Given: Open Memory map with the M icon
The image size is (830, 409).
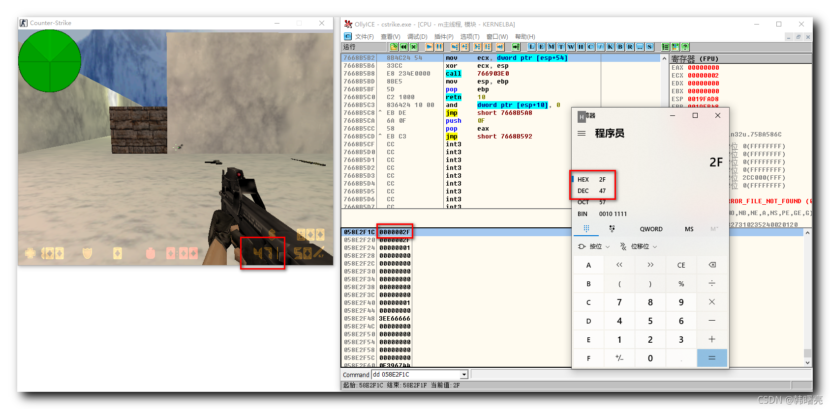Looking at the screenshot, I should [551, 47].
